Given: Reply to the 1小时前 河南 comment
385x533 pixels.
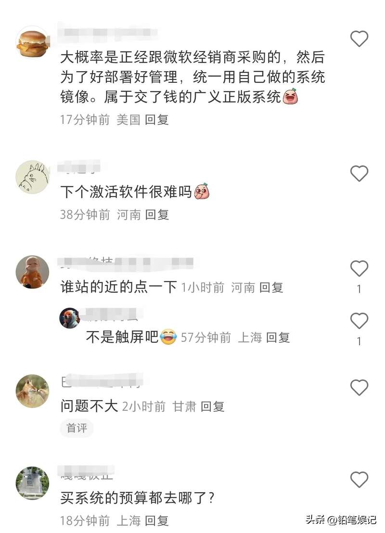Looking at the screenshot, I should coord(271,287).
